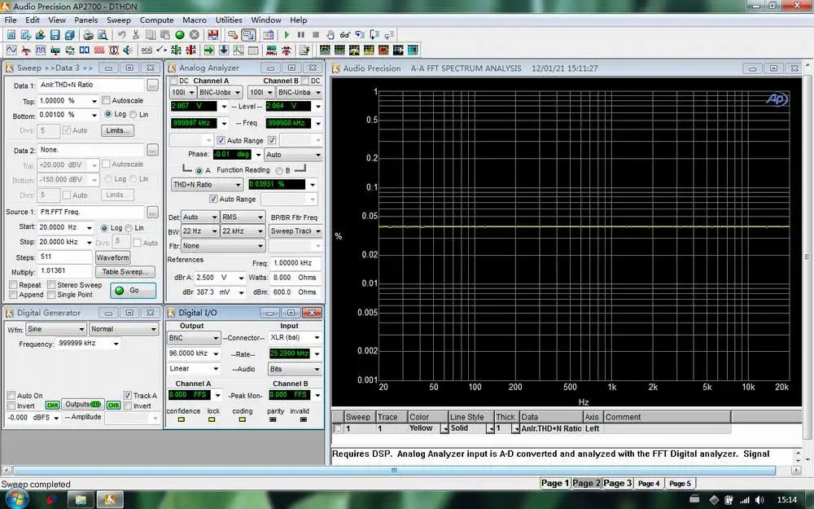Click the green CHA output button
The width and height of the screenshot is (814, 509).
[x=52, y=405]
